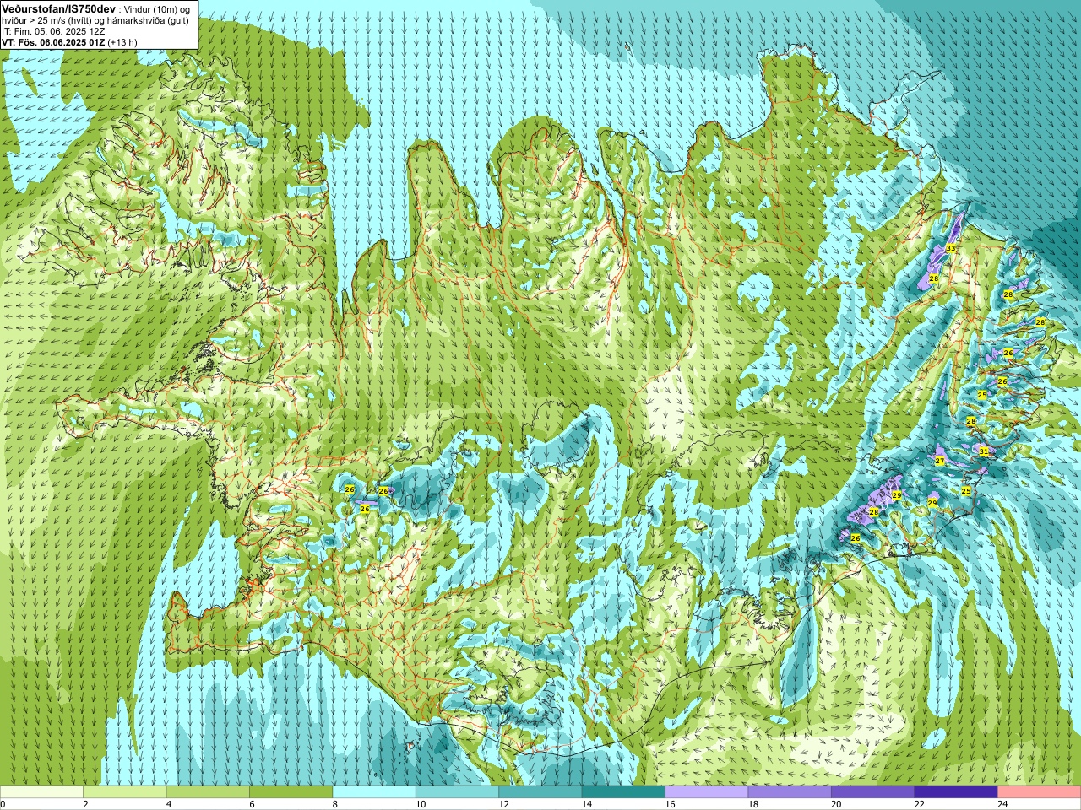Image resolution: width=1081 pixels, height=810 pixels.
Task: Pick the 2–4 m/s light green swatch
Action: click(x=124, y=792)
